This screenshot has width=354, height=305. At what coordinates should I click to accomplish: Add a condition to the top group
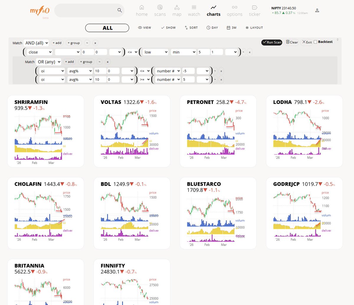point(57,43)
